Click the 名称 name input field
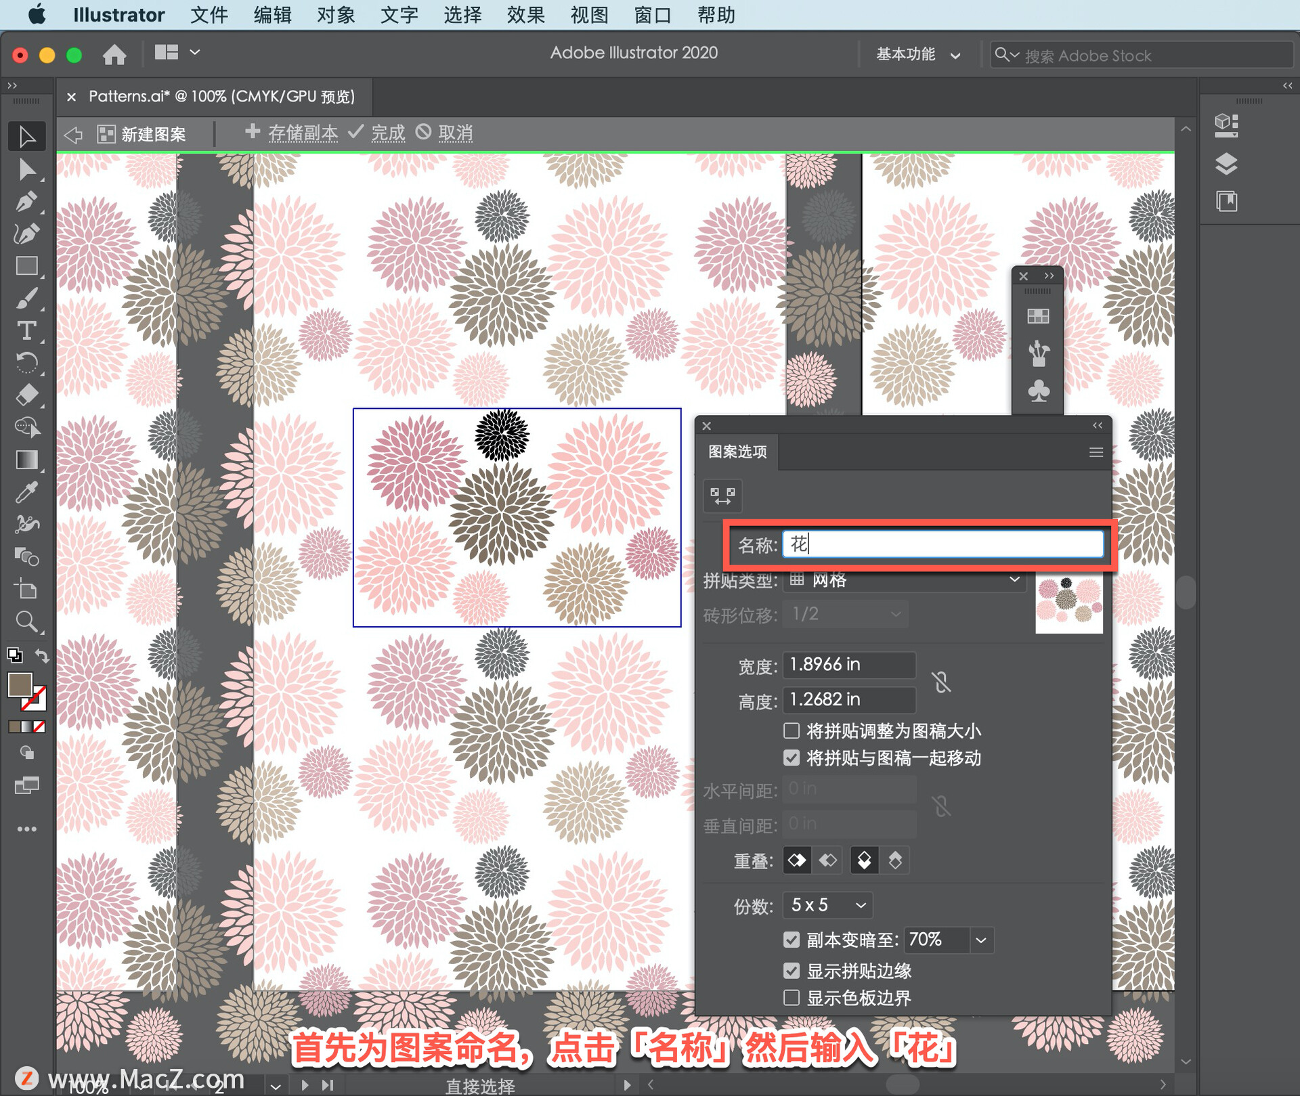 click(942, 544)
